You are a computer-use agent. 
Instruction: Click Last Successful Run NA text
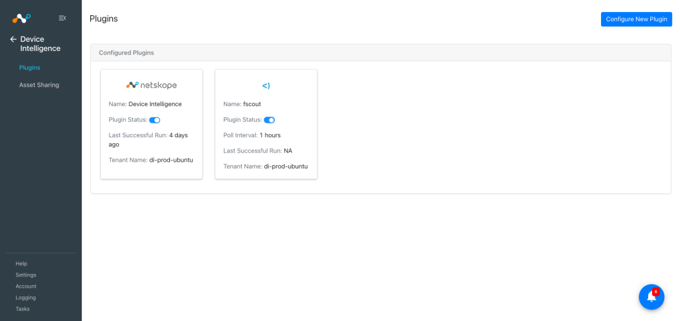click(258, 151)
